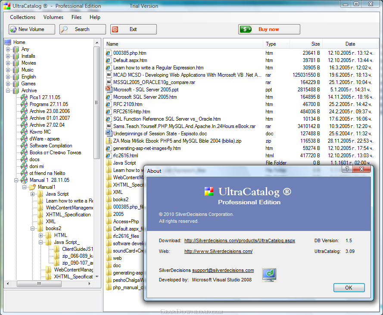Viewport: 383px width, 315px height.
Task: Collapse the Manual 1 28.11.05 volume
Action: point(16,181)
